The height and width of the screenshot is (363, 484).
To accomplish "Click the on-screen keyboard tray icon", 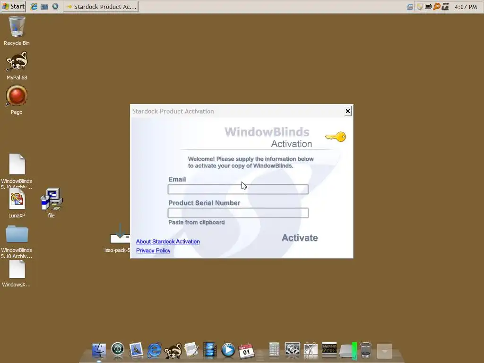I will pyautogui.click(x=410, y=7).
